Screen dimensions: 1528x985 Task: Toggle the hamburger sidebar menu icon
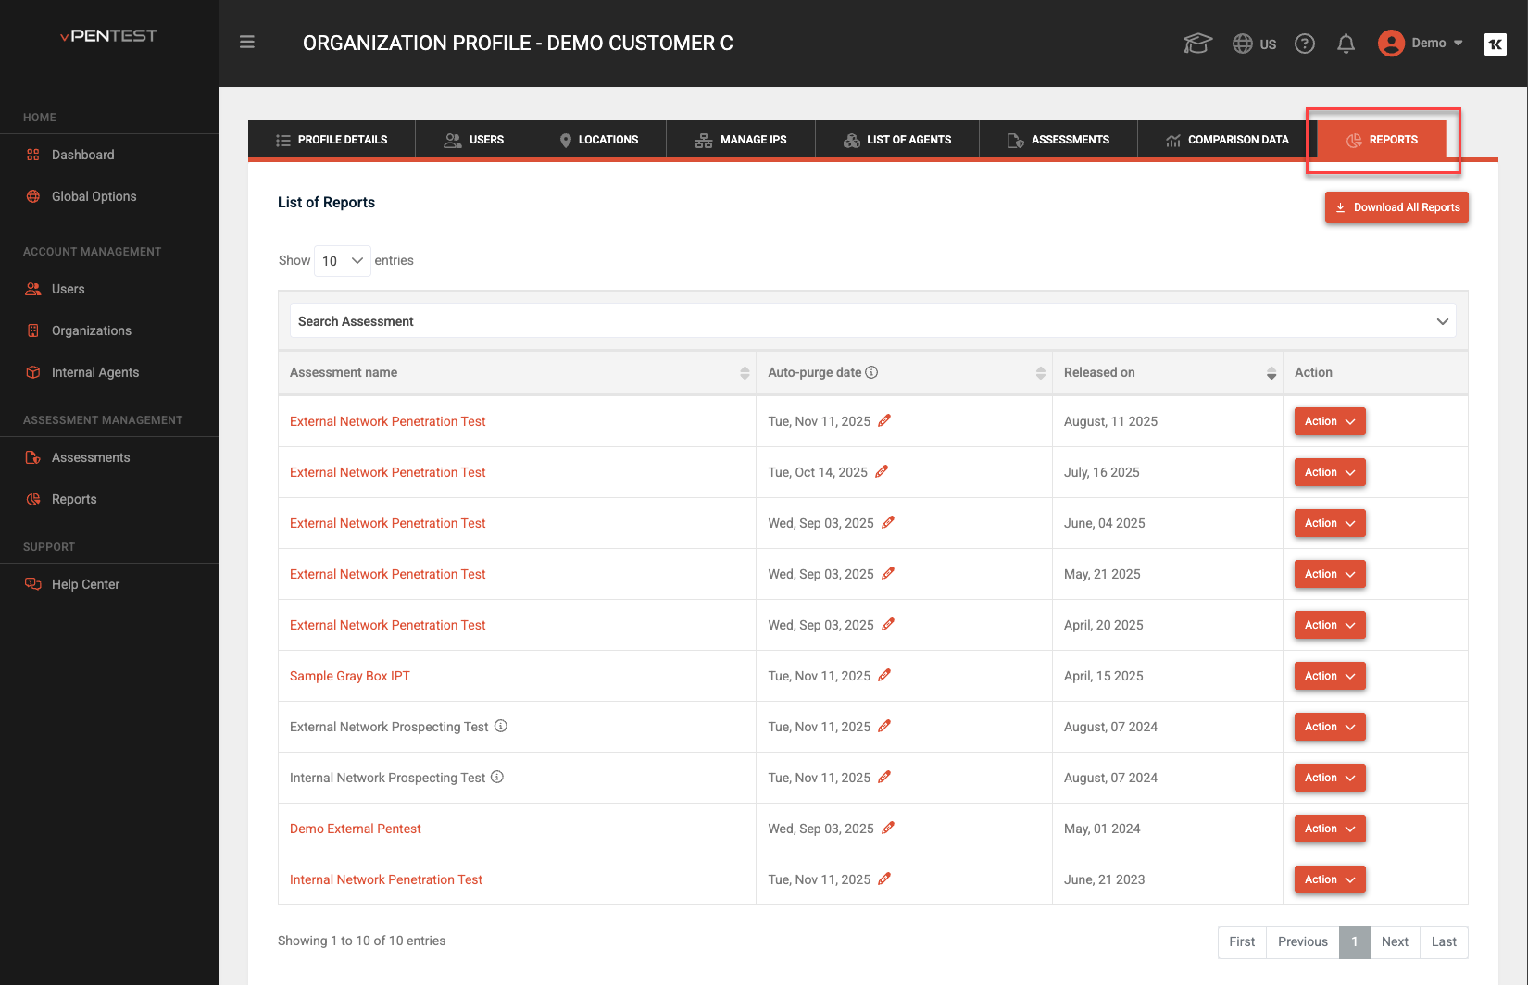point(247,42)
